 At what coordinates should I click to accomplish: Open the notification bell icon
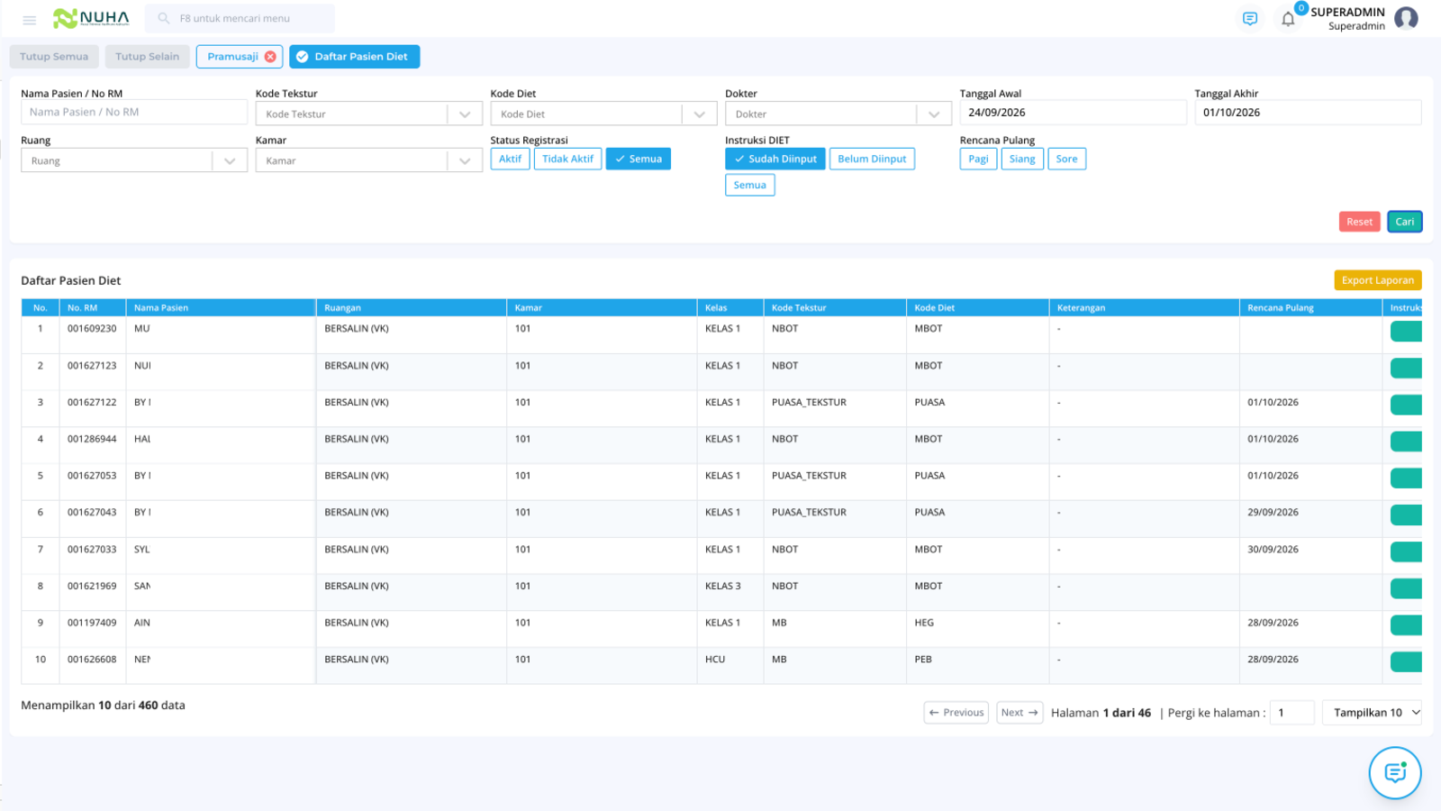[1288, 19]
